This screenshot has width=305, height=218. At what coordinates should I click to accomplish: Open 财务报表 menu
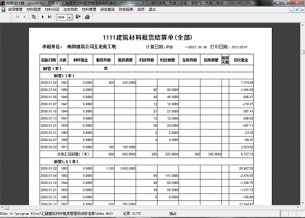pos(126,9)
